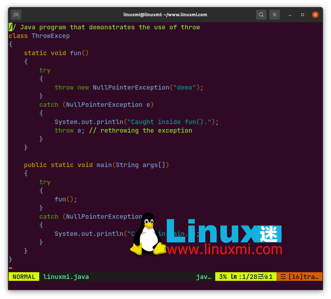Click the tilde empty-line marker
The height and width of the screenshot is (299, 331).
pos(11,268)
